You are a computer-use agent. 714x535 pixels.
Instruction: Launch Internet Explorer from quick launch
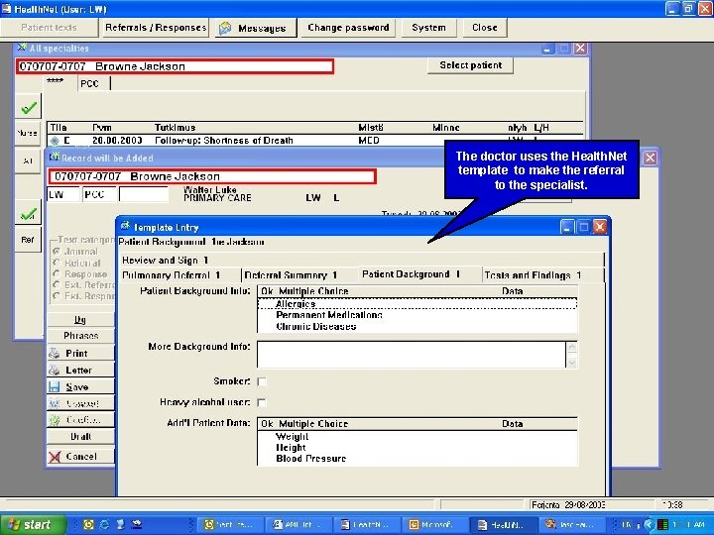[x=104, y=524]
